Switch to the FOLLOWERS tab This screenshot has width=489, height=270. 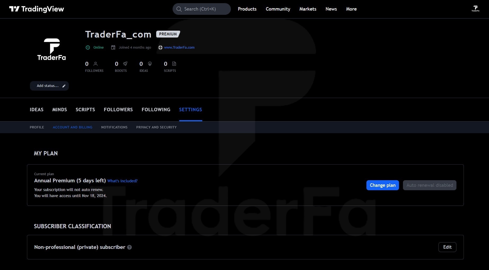(118, 110)
